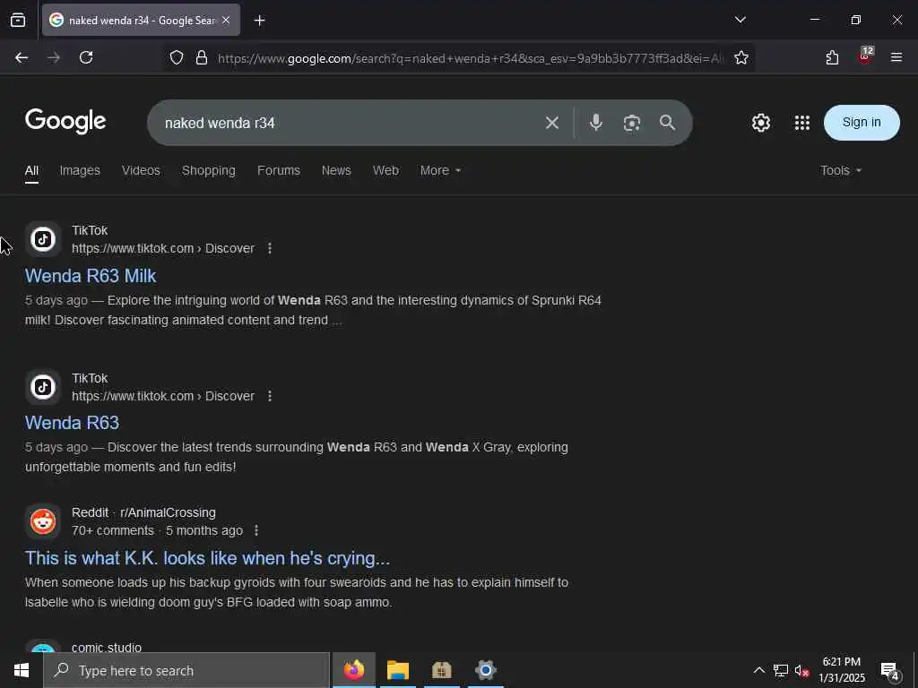Select Firefox in the taskbar

353,670
